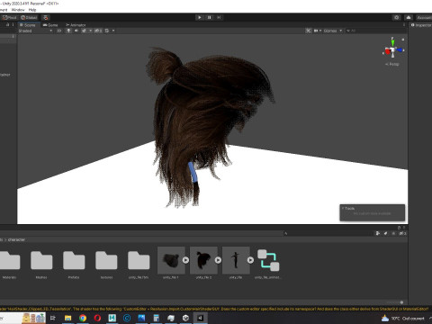This screenshot has width=432, height=324.
Task: Click the weather widget in the system tray
Action: point(403,319)
